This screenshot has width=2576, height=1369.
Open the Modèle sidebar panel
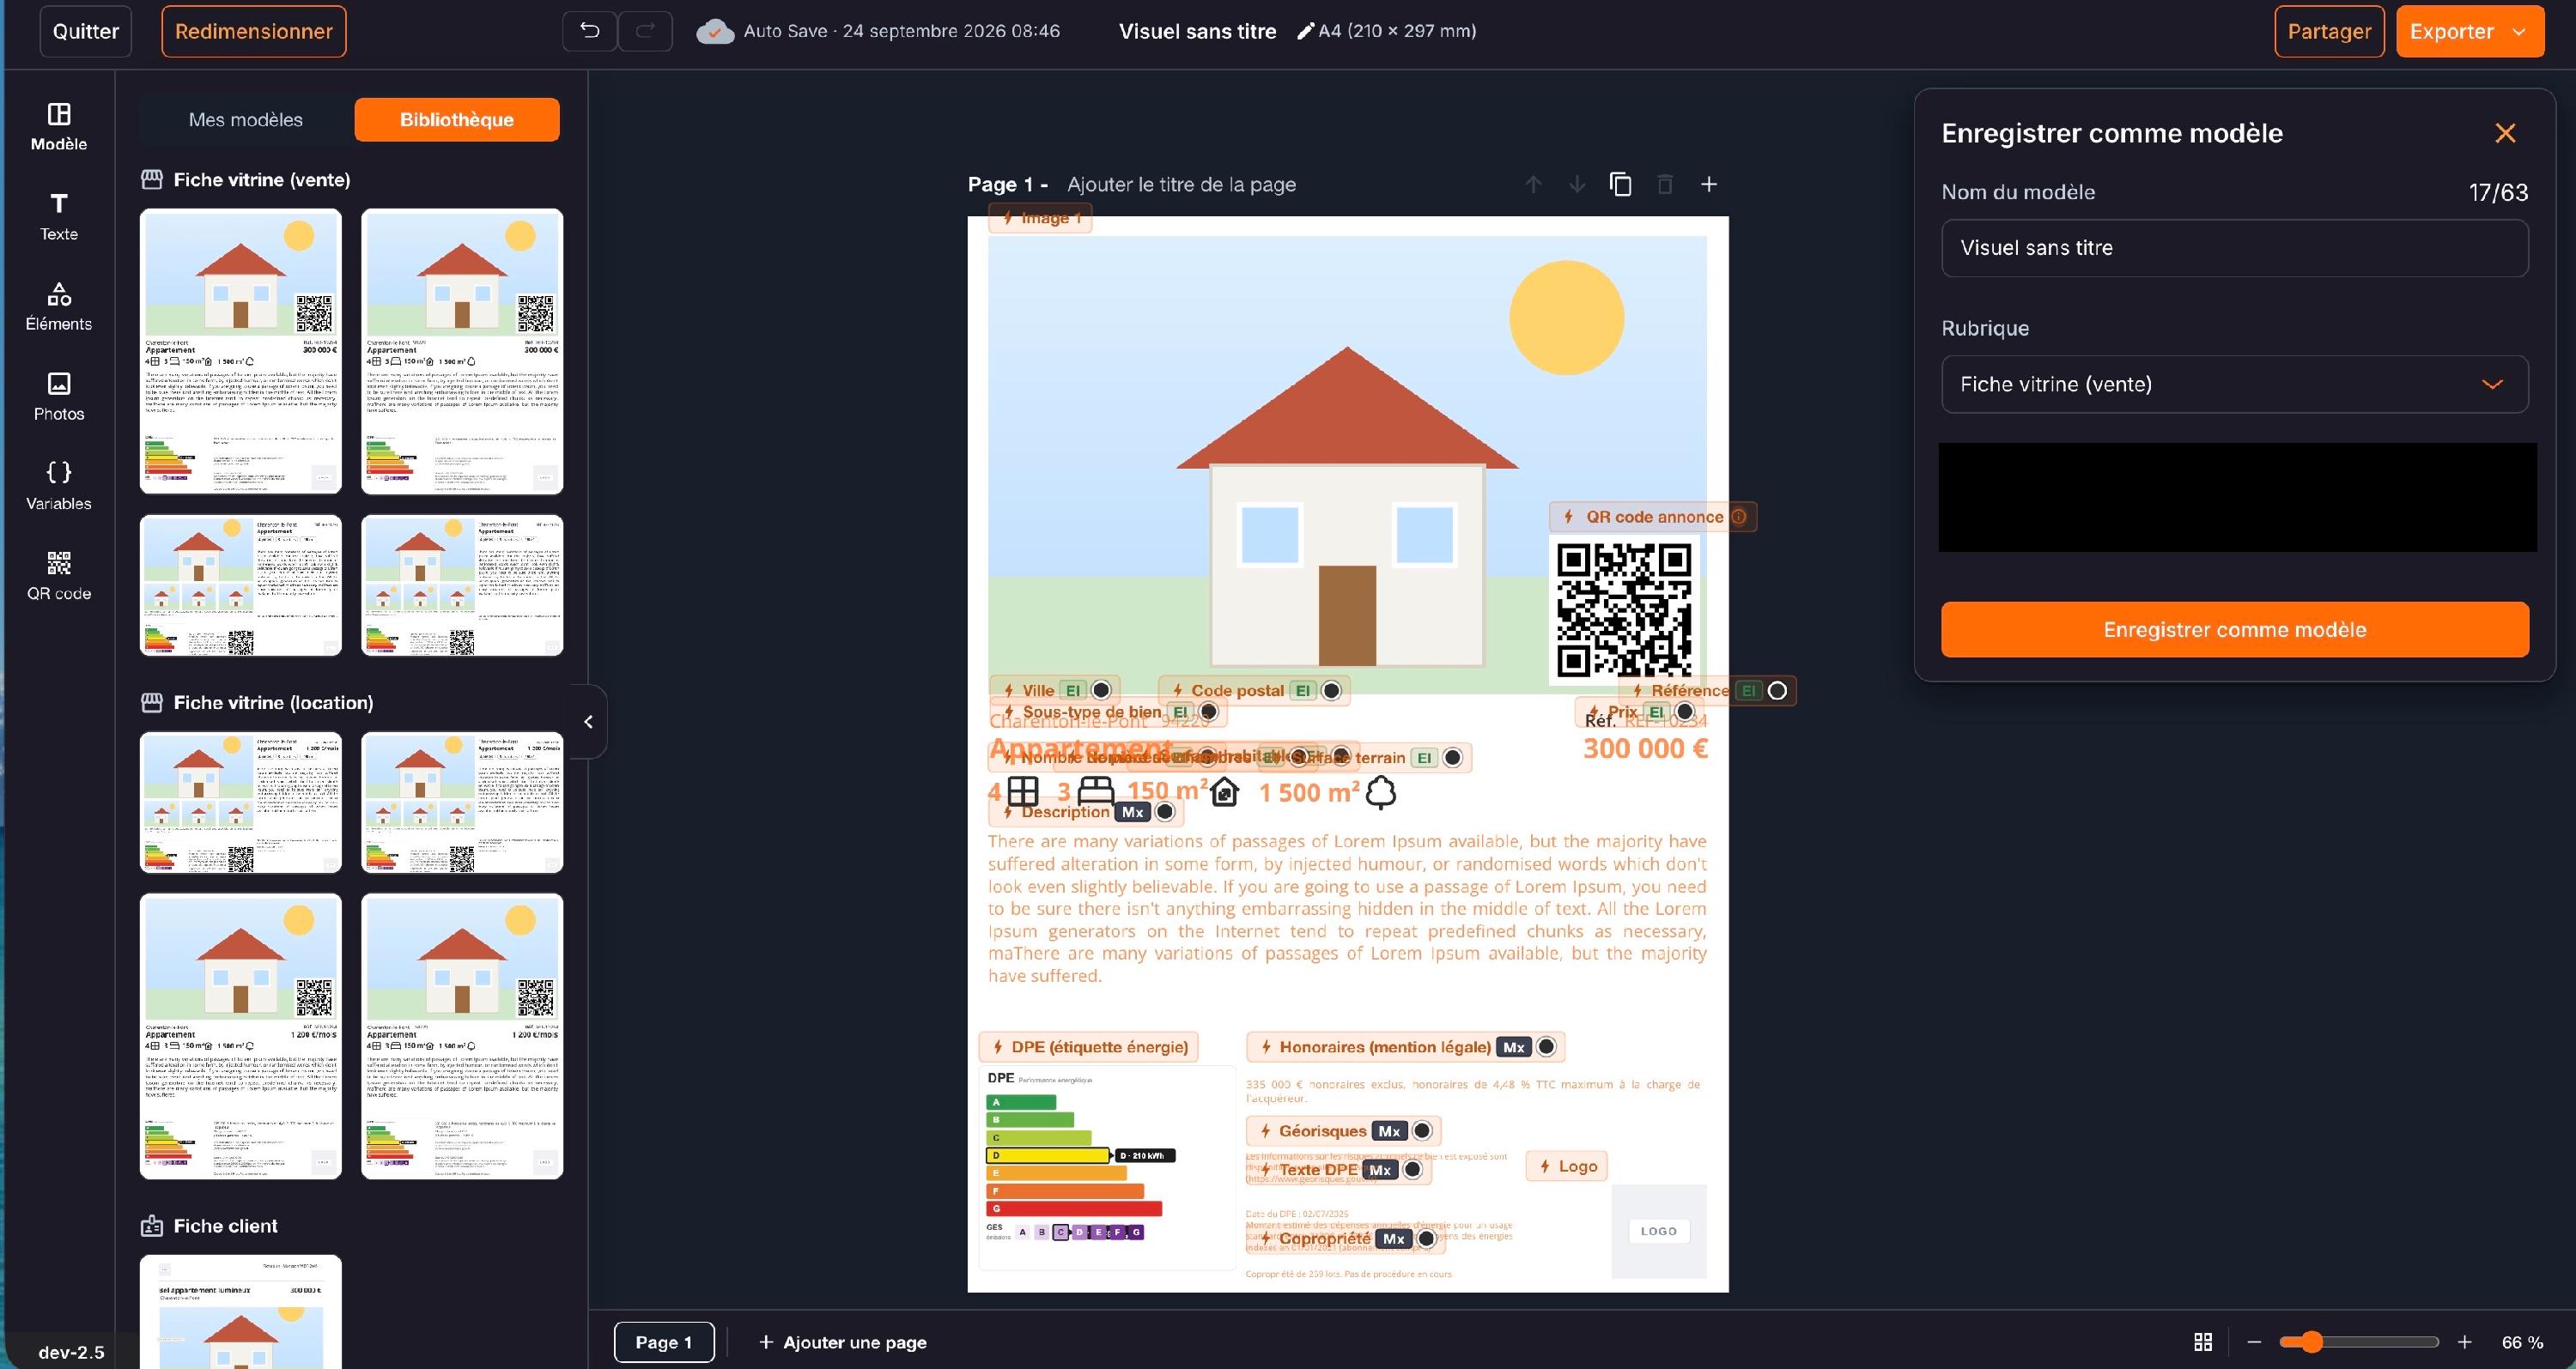59,127
